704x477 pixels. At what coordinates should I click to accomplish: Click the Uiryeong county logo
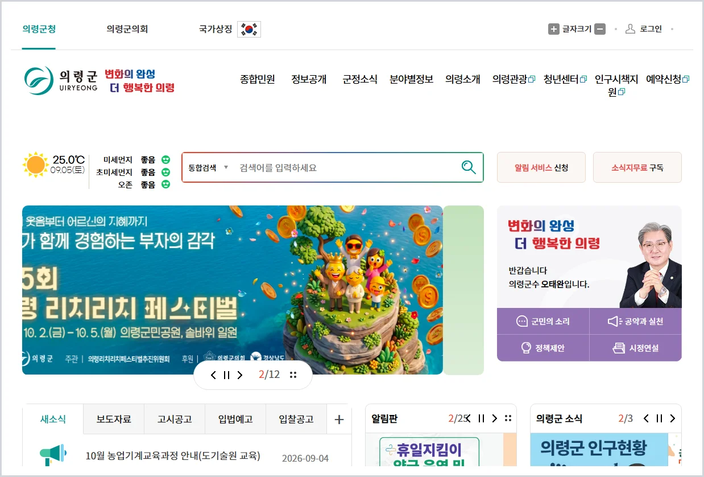pos(61,80)
